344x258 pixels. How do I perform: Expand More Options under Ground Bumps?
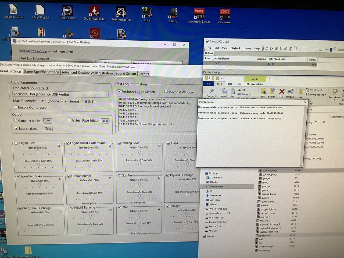tap(90, 203)
